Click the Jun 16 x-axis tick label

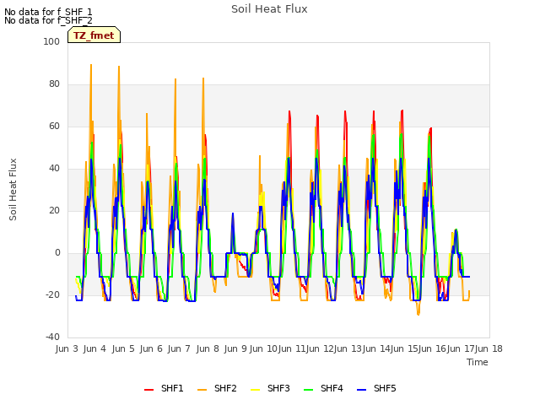pyautogui.click(x=431, y=348)
